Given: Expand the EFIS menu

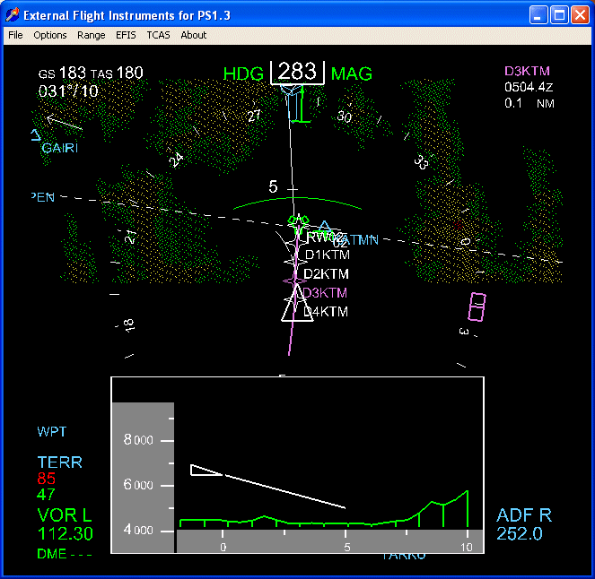Looking at the screenshot, I should tap(126, 35).
